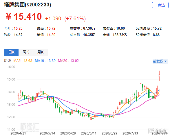Click the stock title 塔牌集团(sz002233)

pos(28,5)
